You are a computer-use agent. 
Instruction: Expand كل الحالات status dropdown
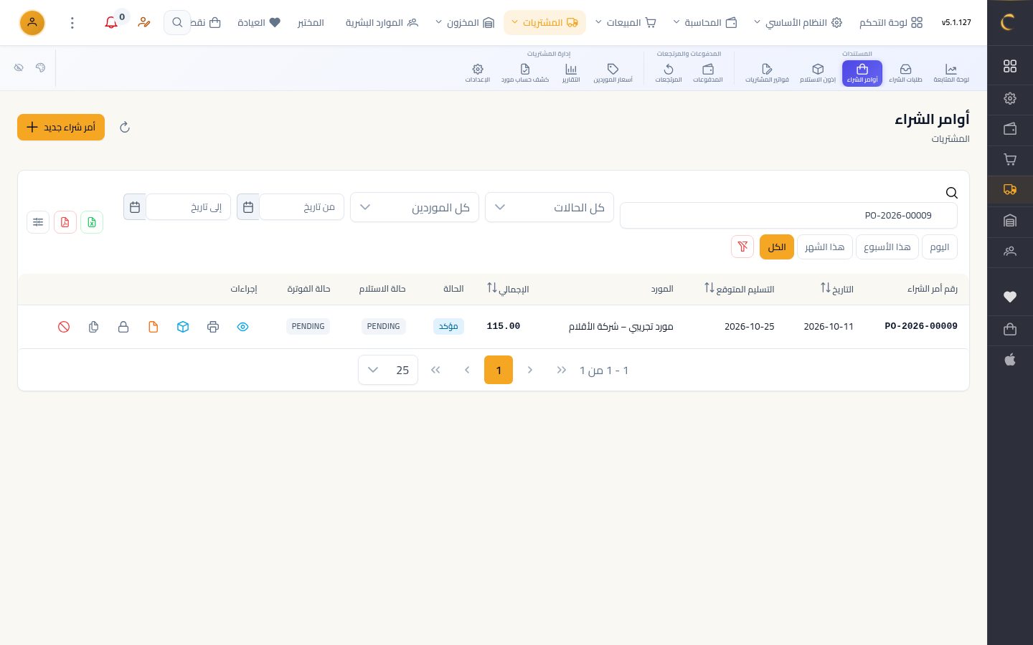point(549,207)
